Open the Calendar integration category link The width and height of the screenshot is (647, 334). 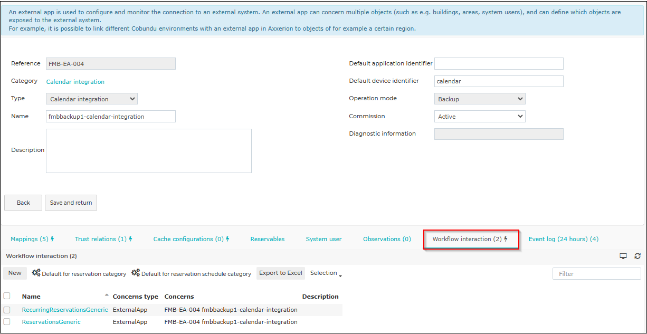click(75, 82)
